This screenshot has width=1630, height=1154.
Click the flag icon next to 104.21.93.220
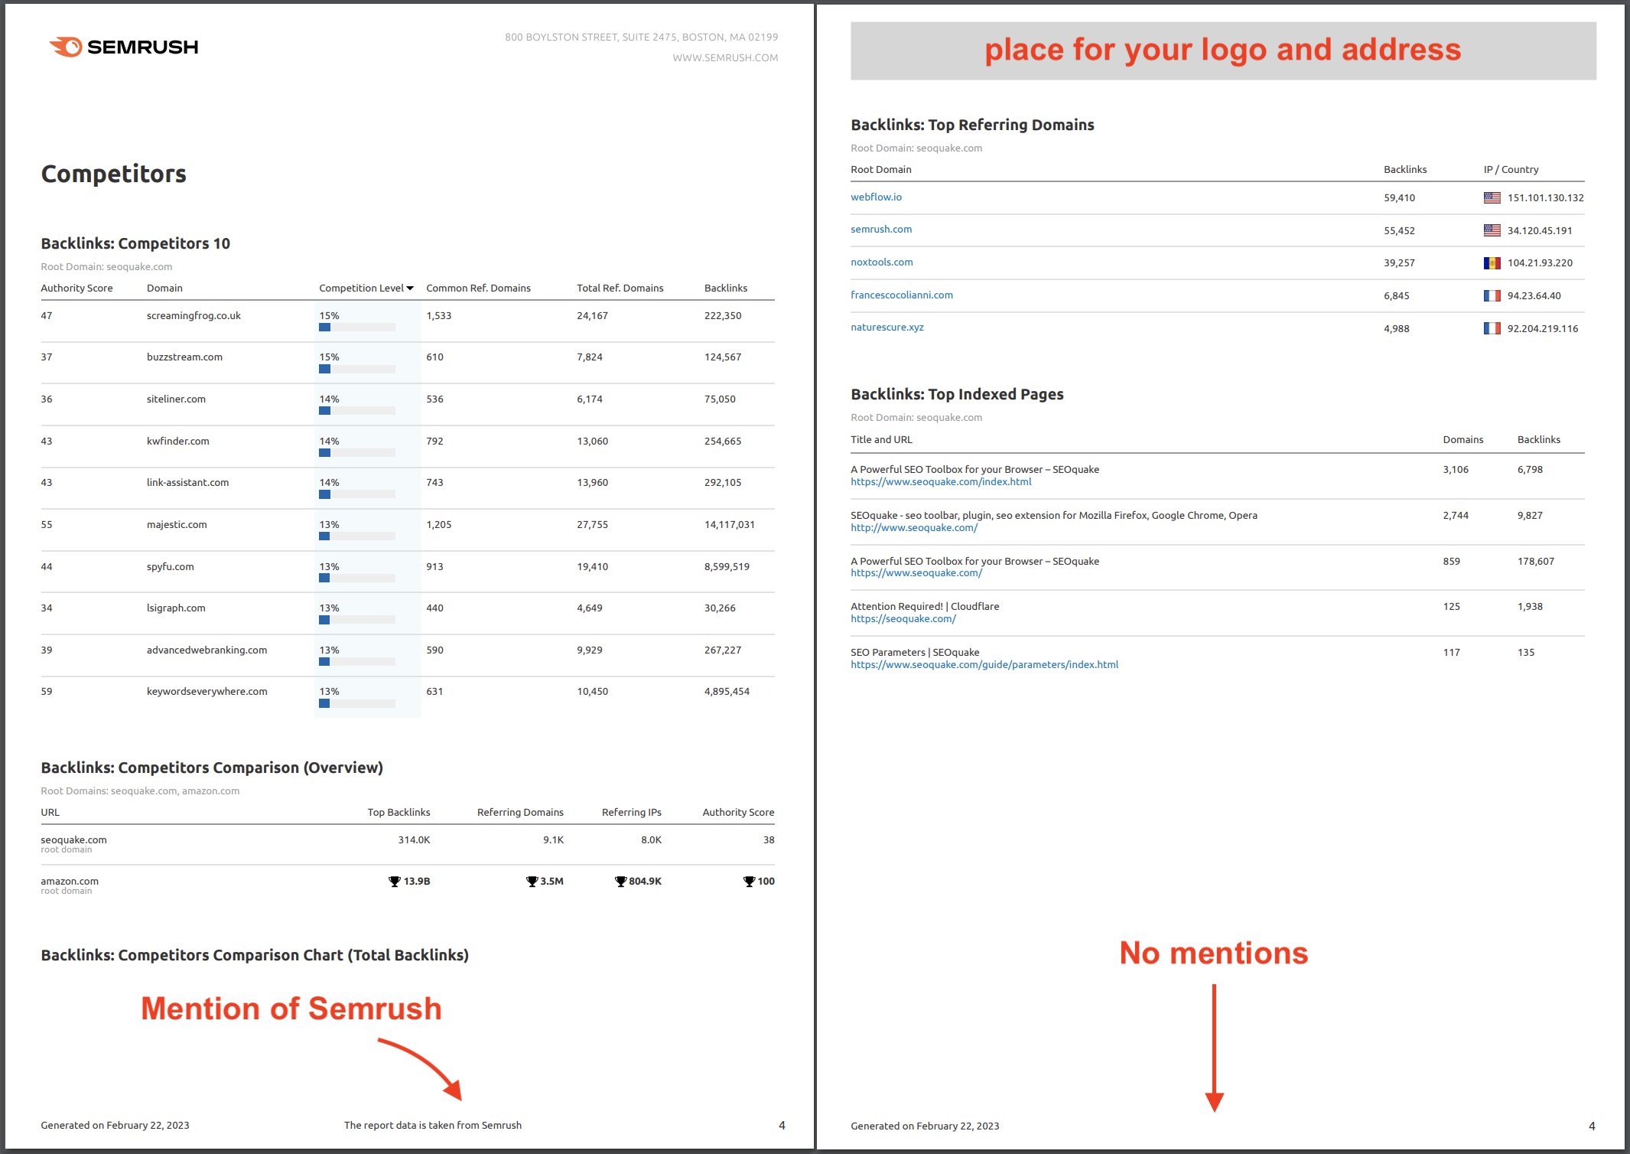pyautogui.click(x=1492, y=262)
